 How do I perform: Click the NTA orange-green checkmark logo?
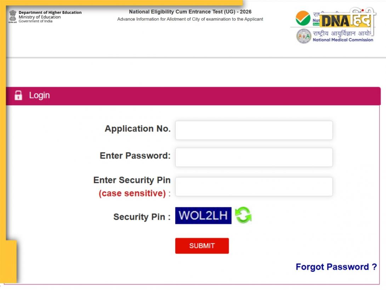click(303, 18)
